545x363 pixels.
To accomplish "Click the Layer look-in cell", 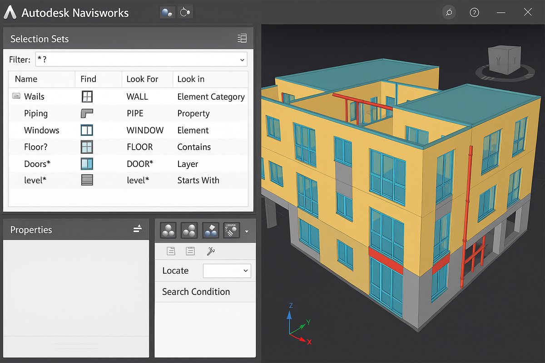I will [x=188, y=164].
